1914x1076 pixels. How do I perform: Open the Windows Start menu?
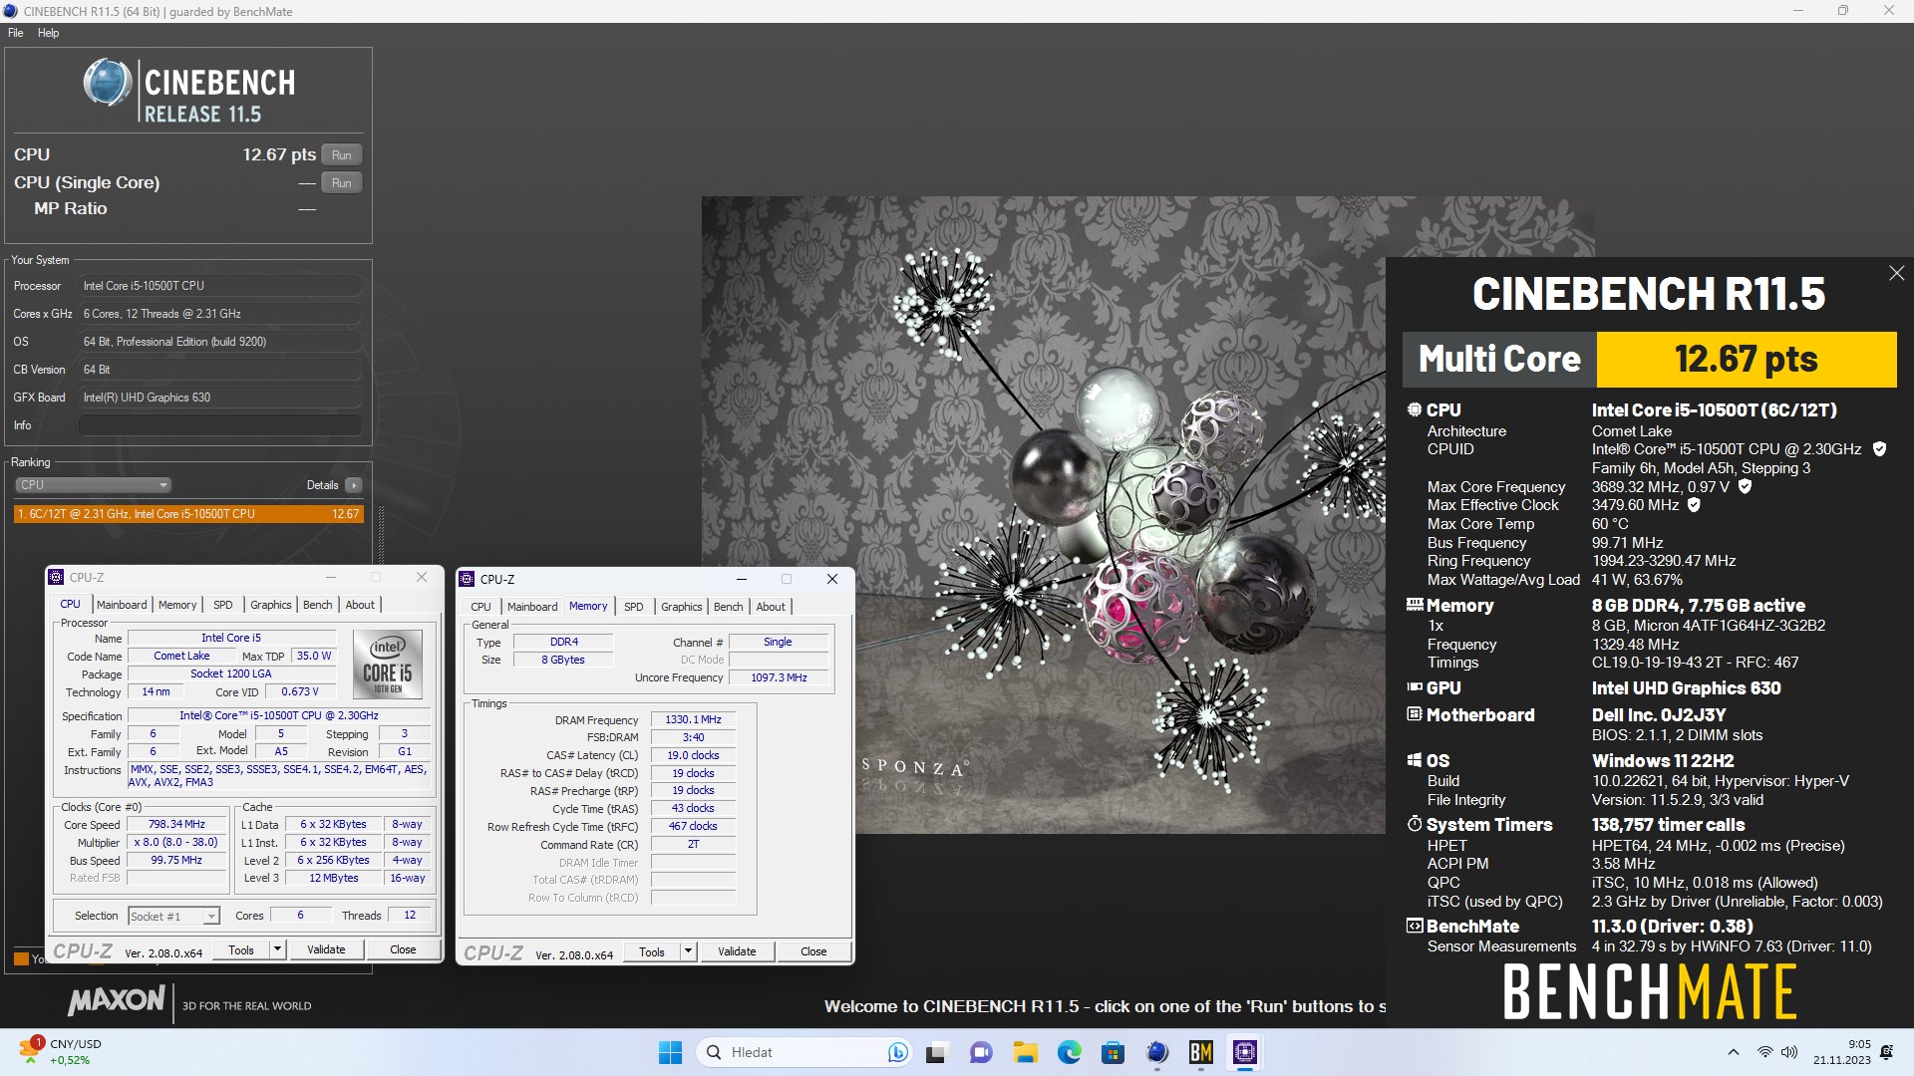pos(670,1052)
